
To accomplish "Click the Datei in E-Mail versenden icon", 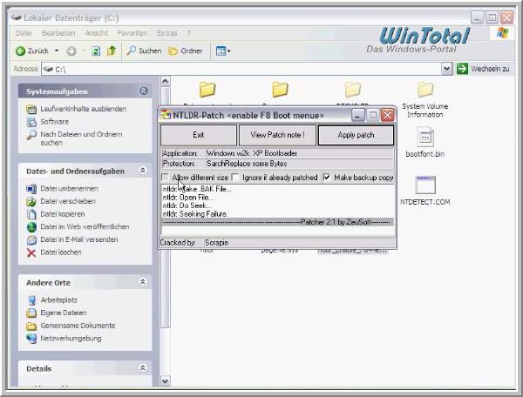I will pos(31,239).
